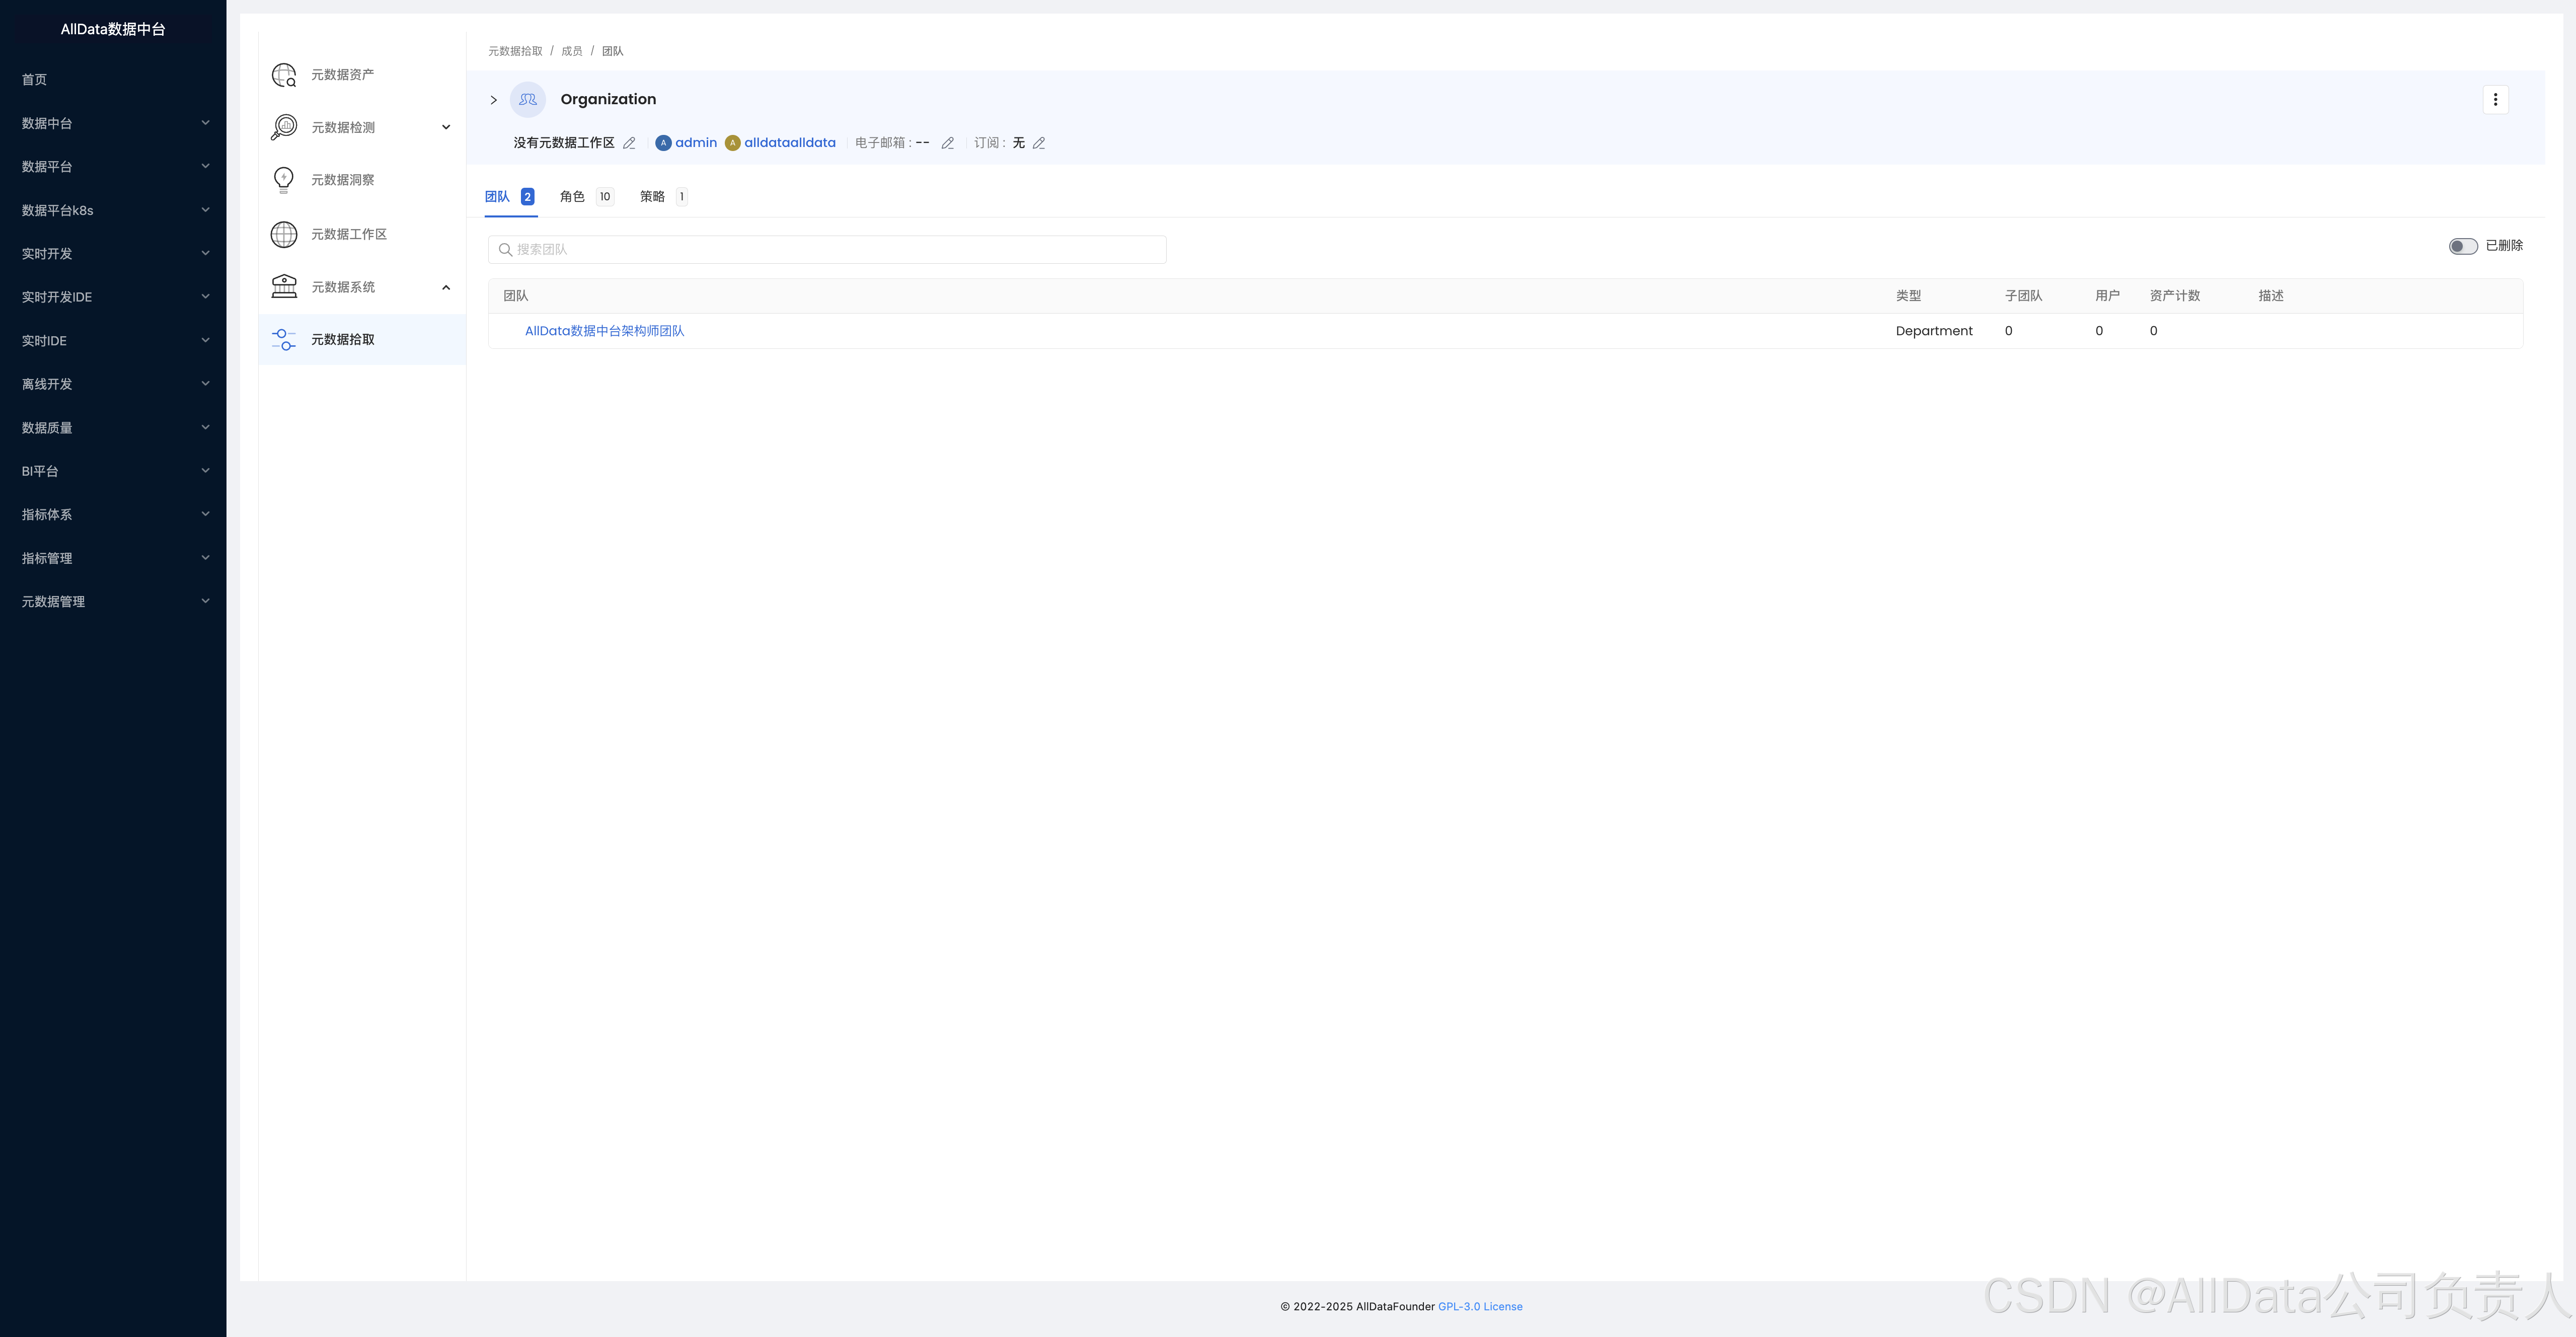The height and width of the screenshot is (1337, 2576).
Task: Open the AllData数据中台架构师团队 team link
Action: coord(604,331)
